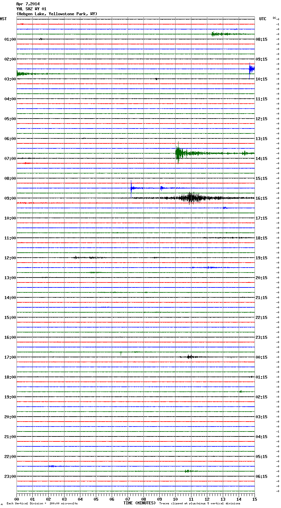Click the "08:15" UTC time label
Screen dimensions: 281x508
point(261,39)
